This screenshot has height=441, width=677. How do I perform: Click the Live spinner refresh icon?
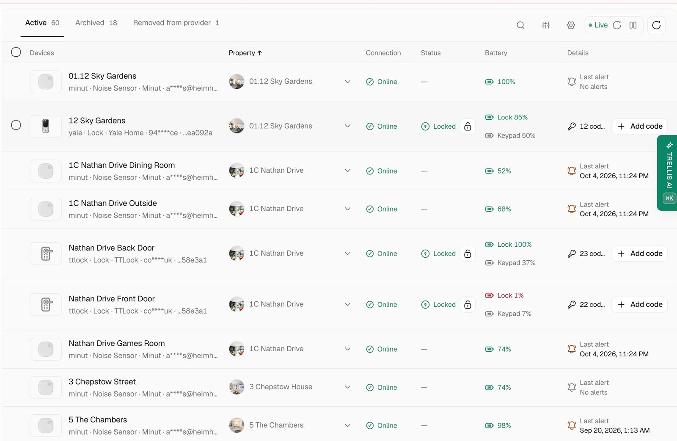coord(617,25)
